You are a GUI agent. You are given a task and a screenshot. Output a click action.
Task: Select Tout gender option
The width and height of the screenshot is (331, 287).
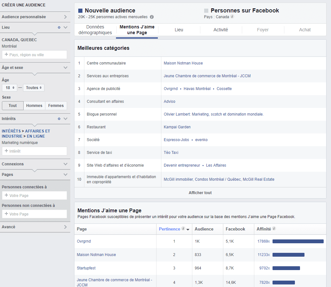tap(13, 106)
